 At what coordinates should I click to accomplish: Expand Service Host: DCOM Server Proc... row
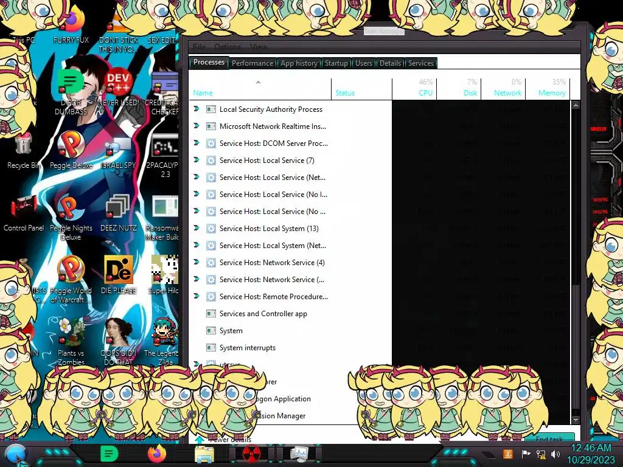[197, 142]
